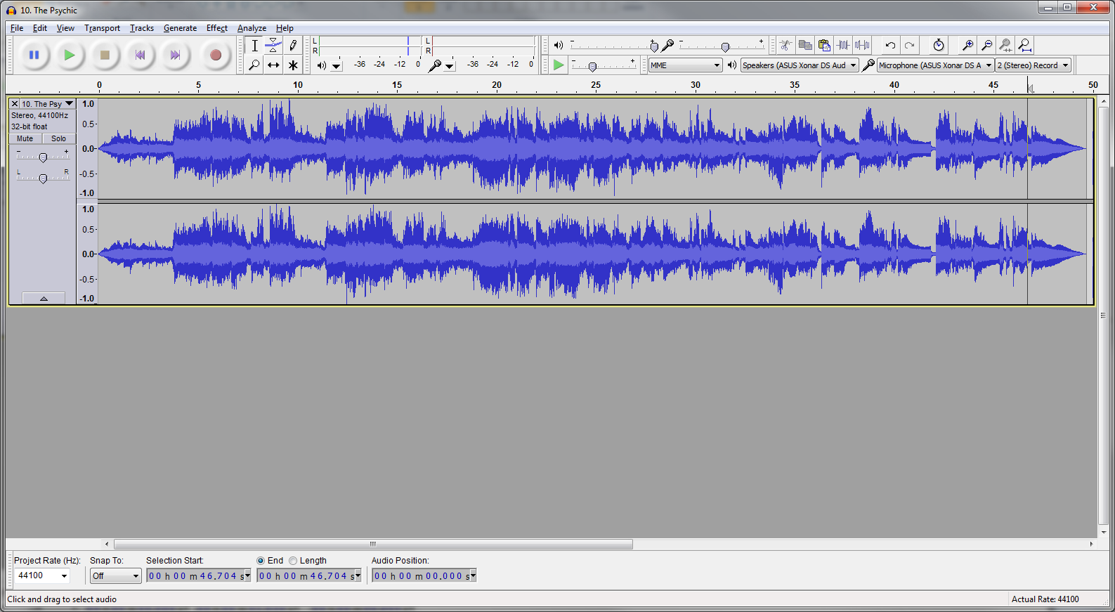This screenshot has width=1115, height=612.
Task: Open the Microphone input device dropdown
Action: pyautogui.click(x=935, y=65)
